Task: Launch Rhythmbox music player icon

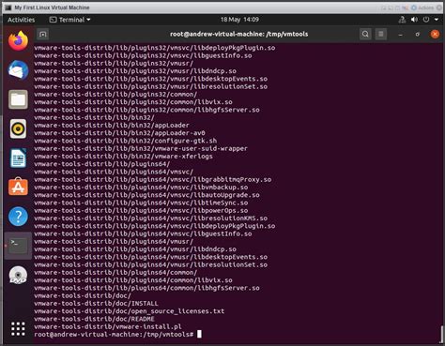Action: [x=18, y=128]
